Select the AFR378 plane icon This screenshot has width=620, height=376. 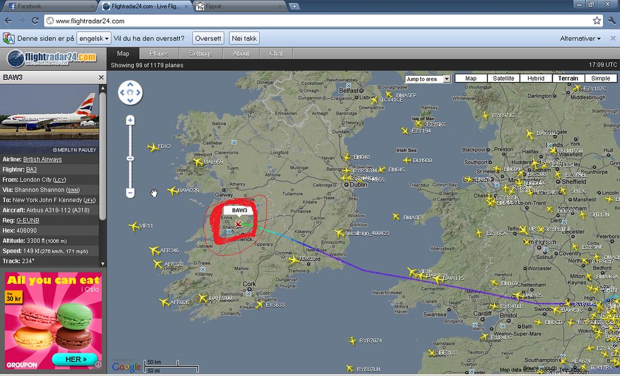[158, 264]
